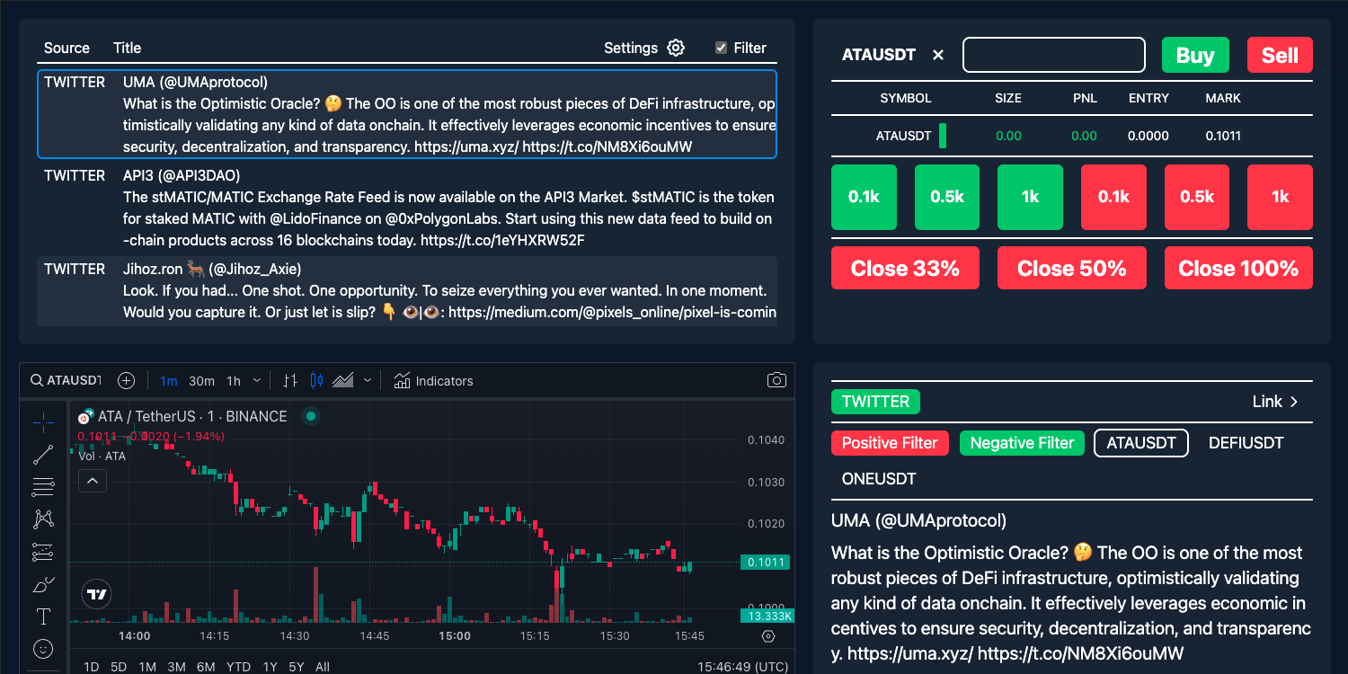Select the ATAUSDT symbol chip
This screenshot has width=1348, height=674.
coord(1141,443)
